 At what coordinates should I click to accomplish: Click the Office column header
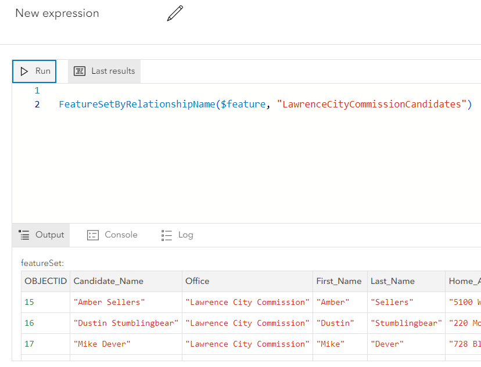pos(198,281)
